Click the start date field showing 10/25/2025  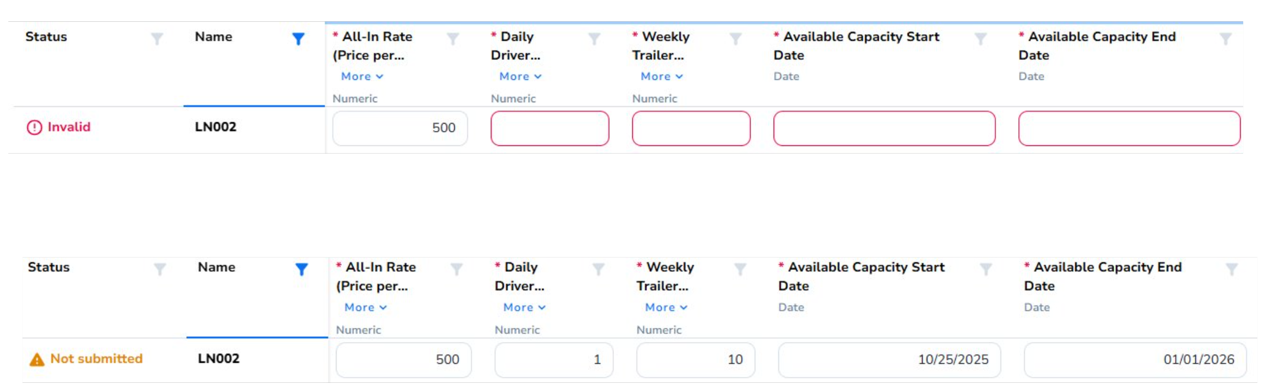[x=889, y=360]
